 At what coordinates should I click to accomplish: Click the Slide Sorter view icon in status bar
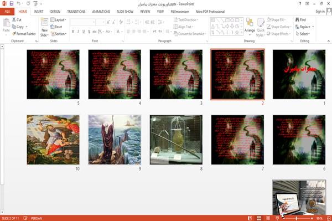point(259,218)
